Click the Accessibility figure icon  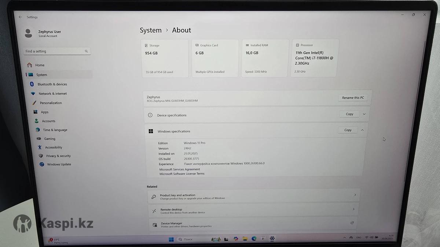tap(40, 147)
